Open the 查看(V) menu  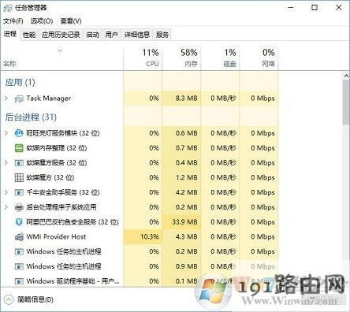point(71,21)
